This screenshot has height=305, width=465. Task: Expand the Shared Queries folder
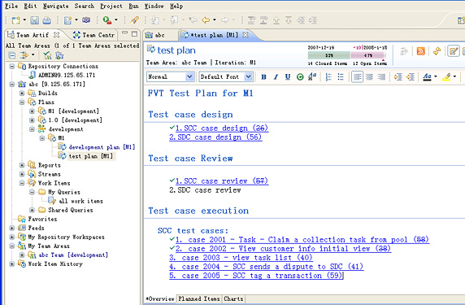(32, 210)
